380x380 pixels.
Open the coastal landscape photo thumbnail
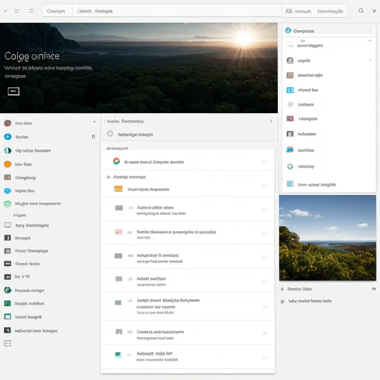pos(327,237)
